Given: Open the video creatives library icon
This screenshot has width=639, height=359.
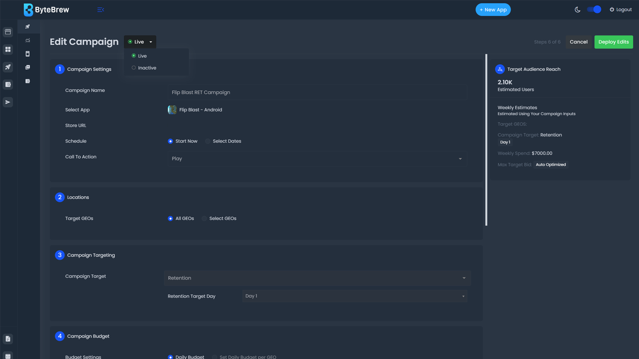Looking at the screenshot, I should (x=28, y=67).
